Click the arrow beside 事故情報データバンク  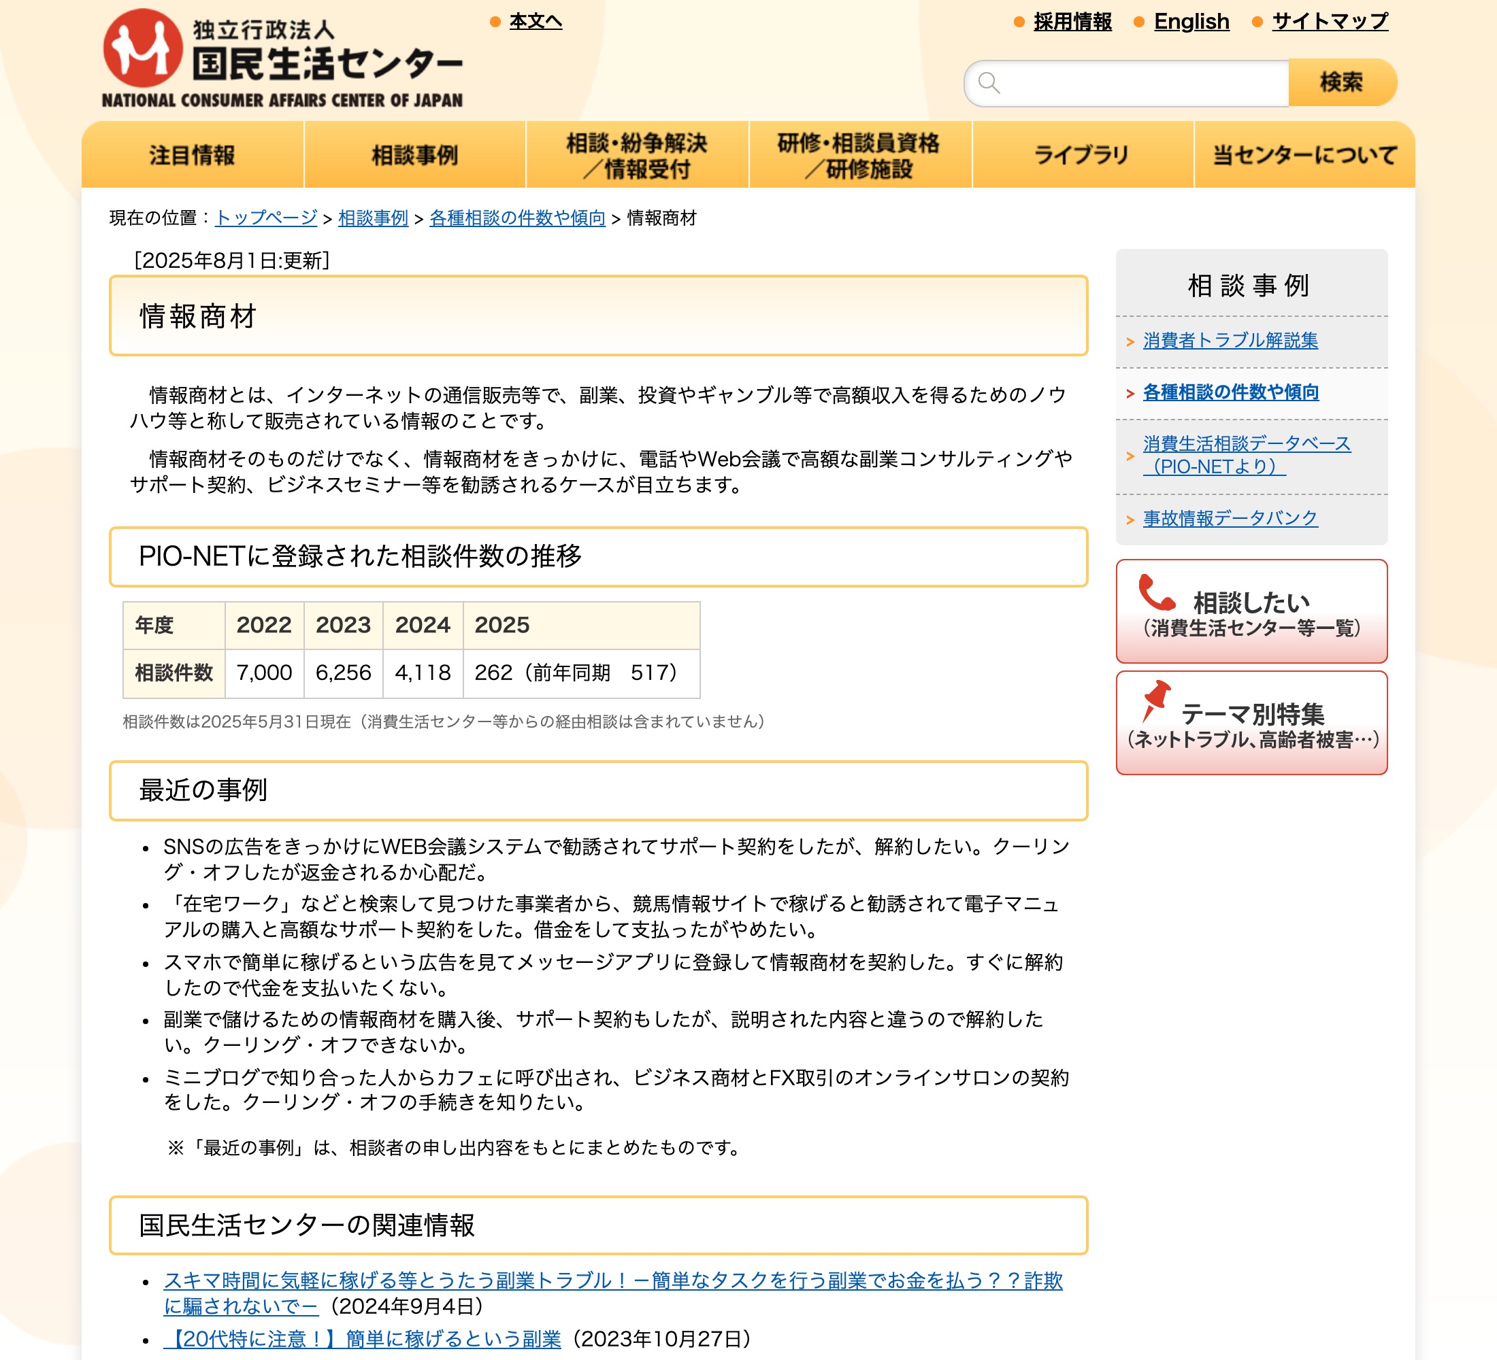1130,520
